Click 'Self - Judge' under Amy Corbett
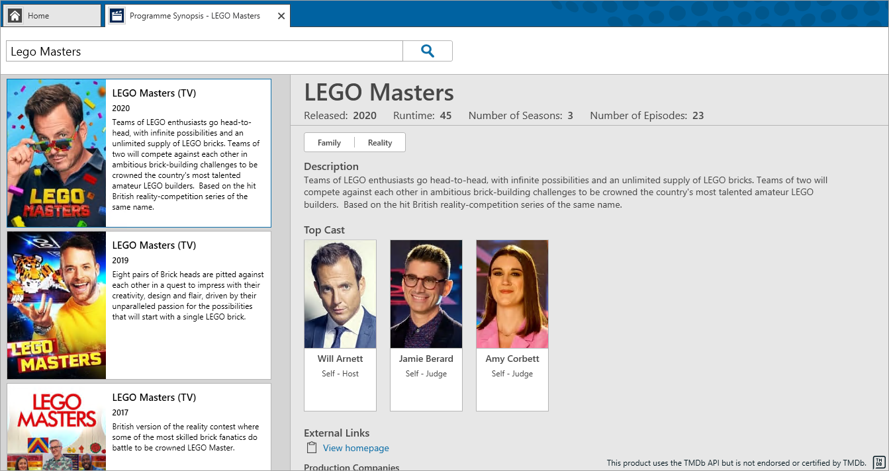This screenshot has height=471, width=889. click(512, 374)
